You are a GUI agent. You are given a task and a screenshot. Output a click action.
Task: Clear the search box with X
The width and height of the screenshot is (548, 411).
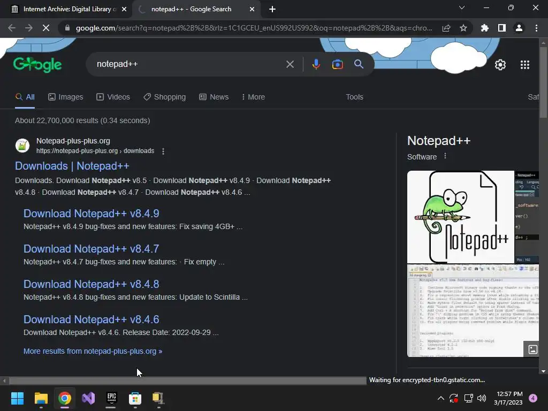tap(290, 64)
